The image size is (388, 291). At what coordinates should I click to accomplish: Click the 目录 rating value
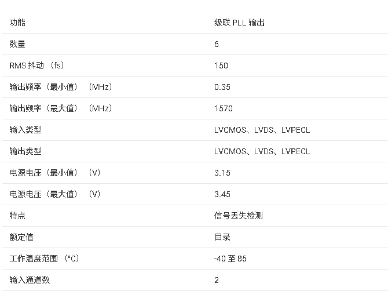[x=222, y=237]
